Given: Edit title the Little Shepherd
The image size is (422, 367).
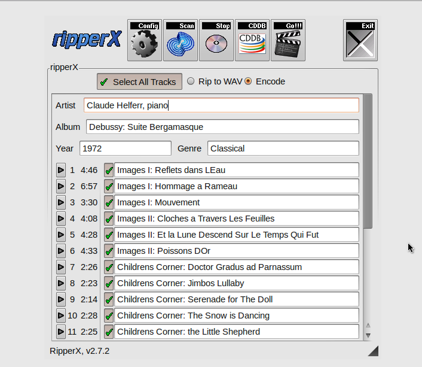Looking at the screenshot, I should point(237,332).
